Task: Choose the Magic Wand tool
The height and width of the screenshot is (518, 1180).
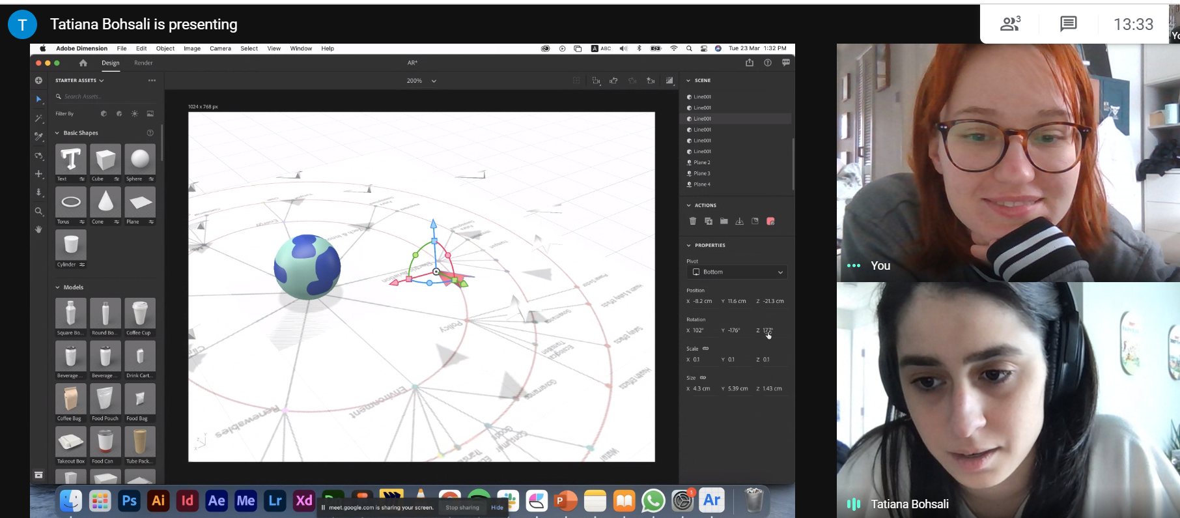Action: [38, 119]
